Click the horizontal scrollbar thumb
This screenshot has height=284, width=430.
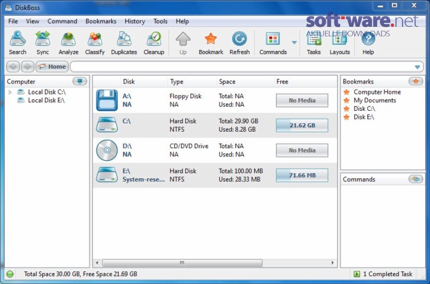pos(182,263)
